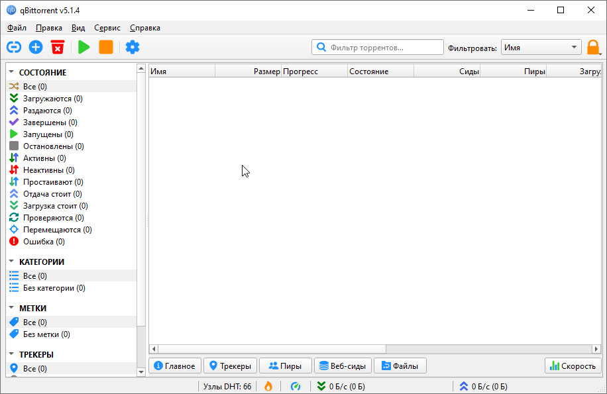607x394 pixels.
Task: Collapse the КАТЕГОРИИ section
Action: [x=11, y=262]
